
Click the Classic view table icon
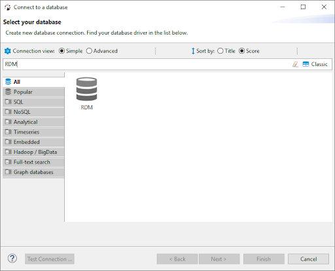306,64
